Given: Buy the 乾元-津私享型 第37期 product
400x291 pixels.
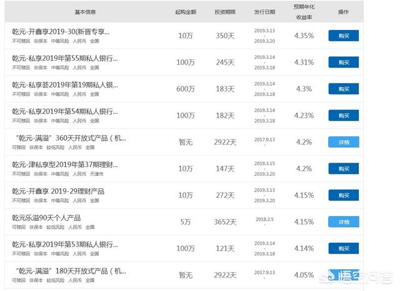Looking at the screenshot, I should (343, 168).
